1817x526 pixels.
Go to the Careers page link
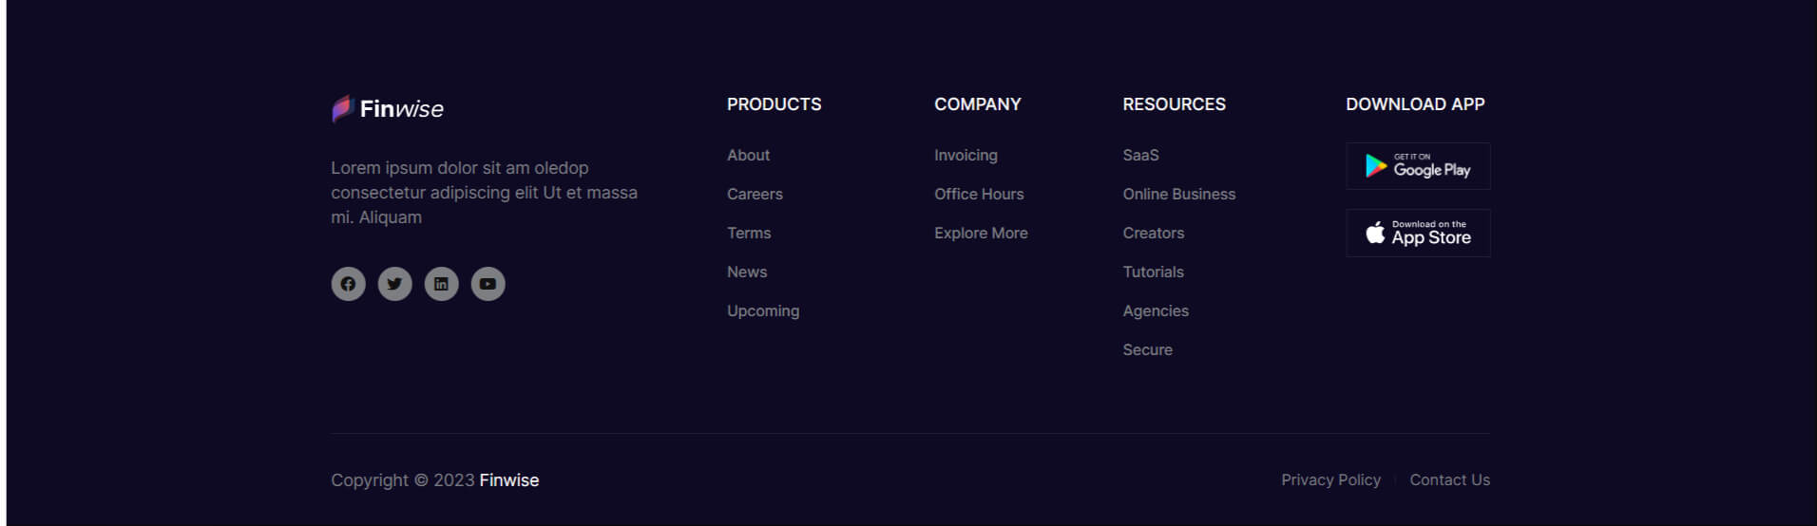tap(755, 194)
